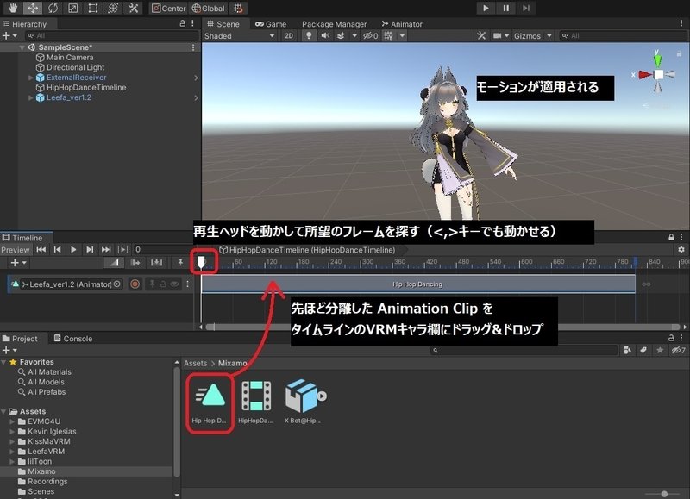Toggle scene effects (skybox, fog)
Screen dimensions: 690x499
click(x=341, y=36)
